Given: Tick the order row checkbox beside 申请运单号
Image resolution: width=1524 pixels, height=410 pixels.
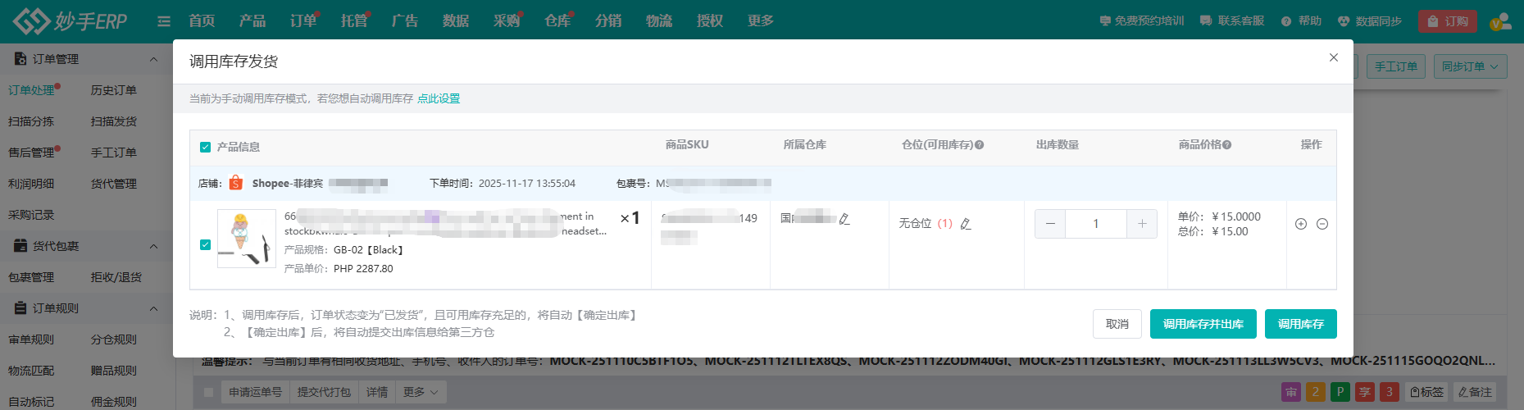Looking at the screenshot, I should pyautogui.click(x=208, y=392).
